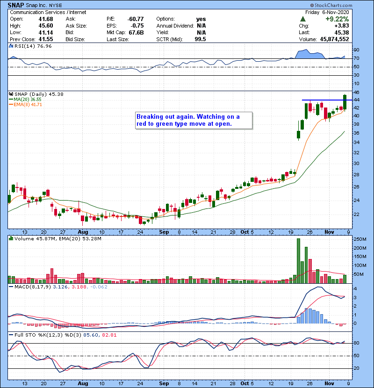Click the green up-triangle change icon
374x388 pixels.
(302, 19)
